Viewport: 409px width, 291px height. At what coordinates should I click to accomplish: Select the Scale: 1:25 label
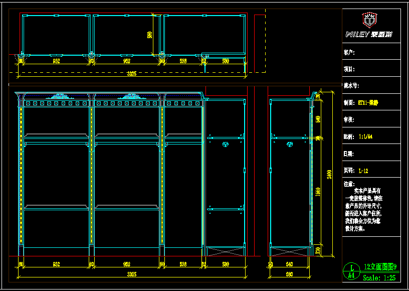point(379,277)
